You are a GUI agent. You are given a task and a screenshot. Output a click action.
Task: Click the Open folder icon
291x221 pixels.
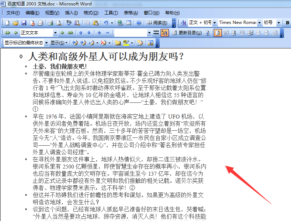click(16, 23)
